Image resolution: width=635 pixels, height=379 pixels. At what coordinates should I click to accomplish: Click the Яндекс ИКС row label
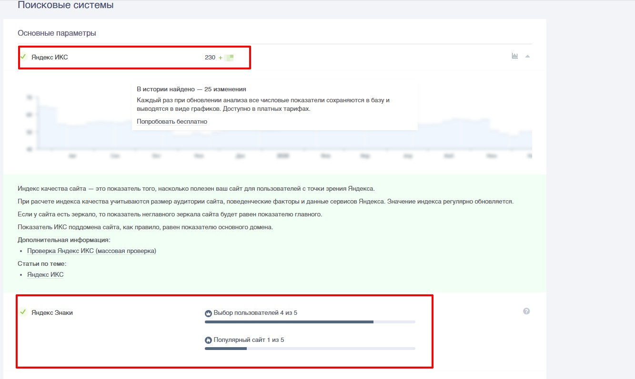50,57
